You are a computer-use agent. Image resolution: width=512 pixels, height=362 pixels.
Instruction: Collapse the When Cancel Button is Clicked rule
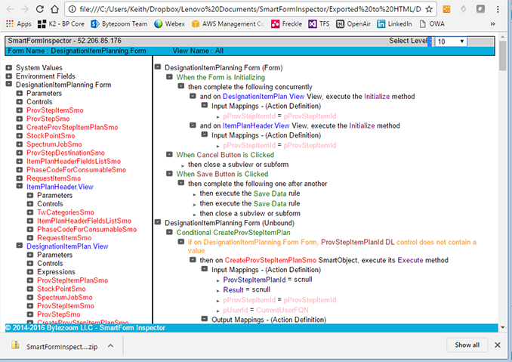169,154
